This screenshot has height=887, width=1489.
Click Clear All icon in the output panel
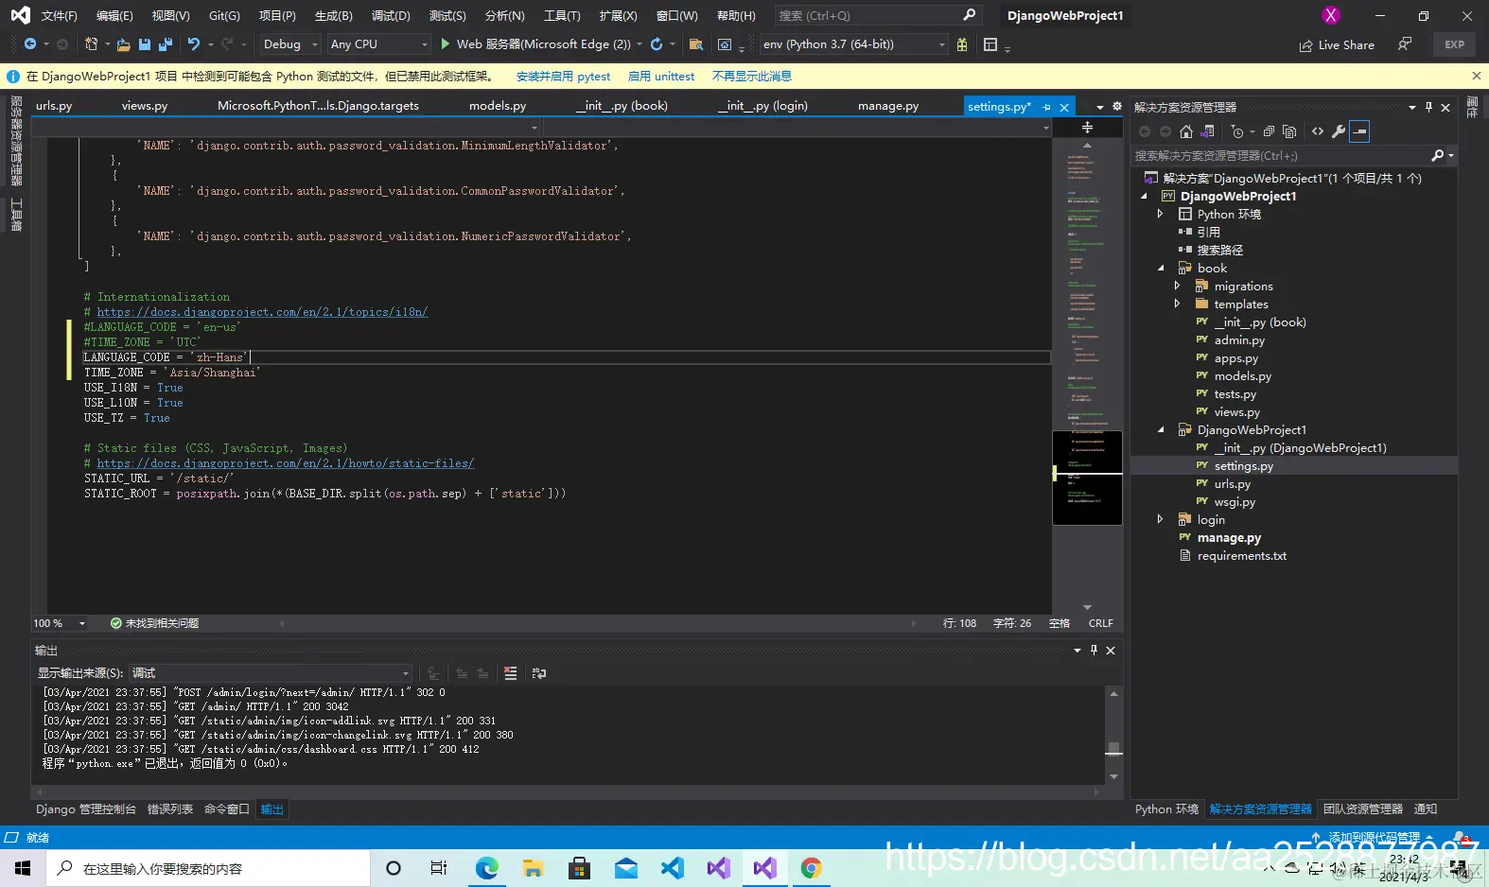pyautogui.click(x=510, y=673)
